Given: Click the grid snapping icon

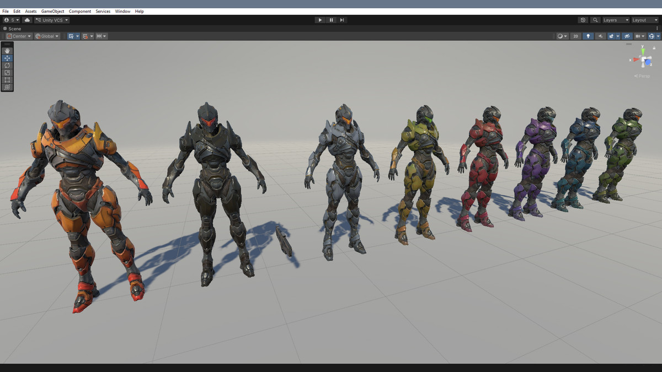Looking at the screenshot, I should click(x=86, y=36).
